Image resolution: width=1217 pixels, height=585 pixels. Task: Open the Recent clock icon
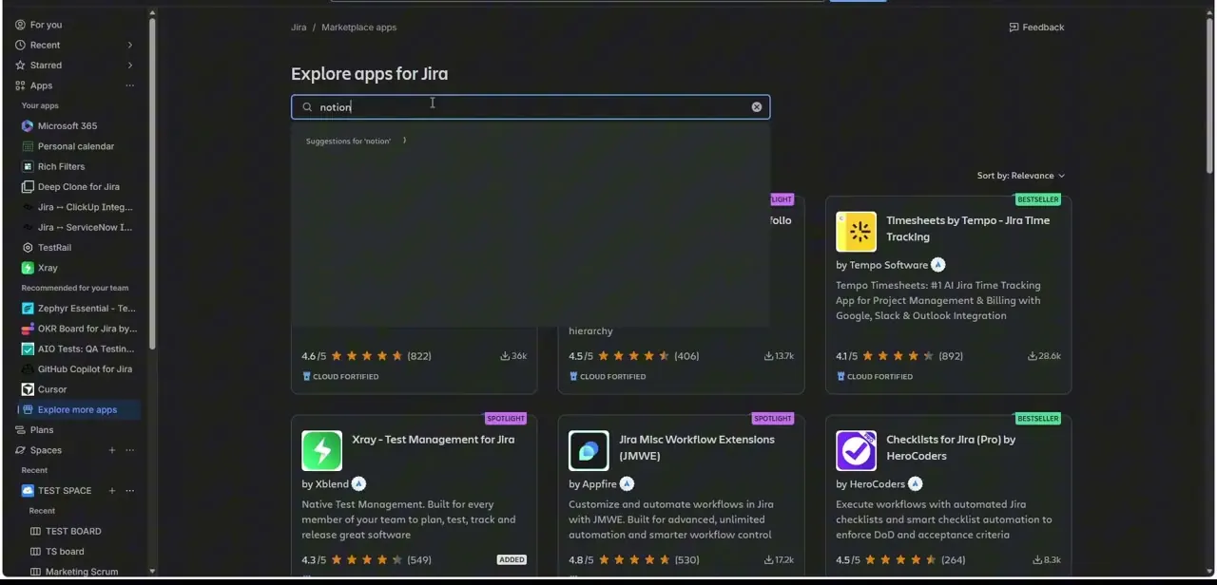point(20,45)
